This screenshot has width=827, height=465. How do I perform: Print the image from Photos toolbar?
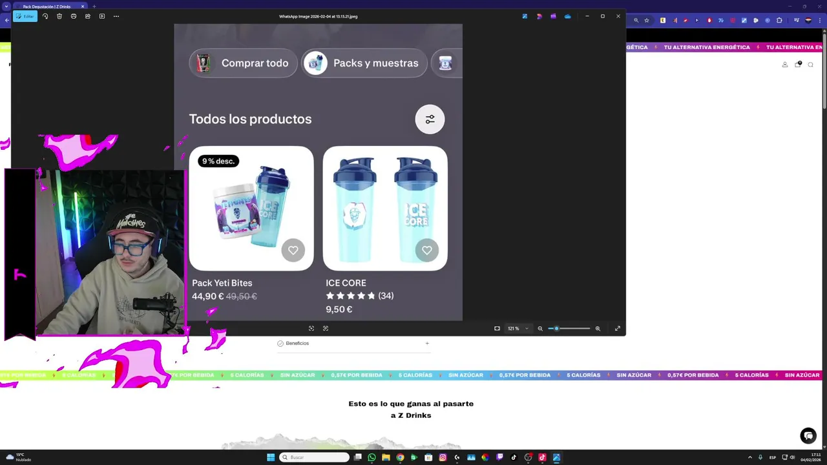click(74, 16)
